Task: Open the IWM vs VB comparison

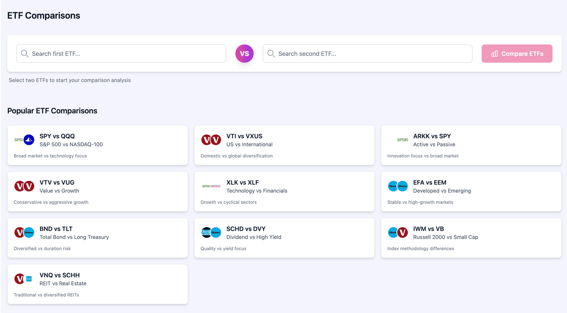Action: pos(471,238)
